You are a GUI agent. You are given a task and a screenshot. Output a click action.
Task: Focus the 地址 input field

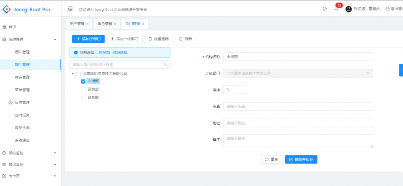298,123
